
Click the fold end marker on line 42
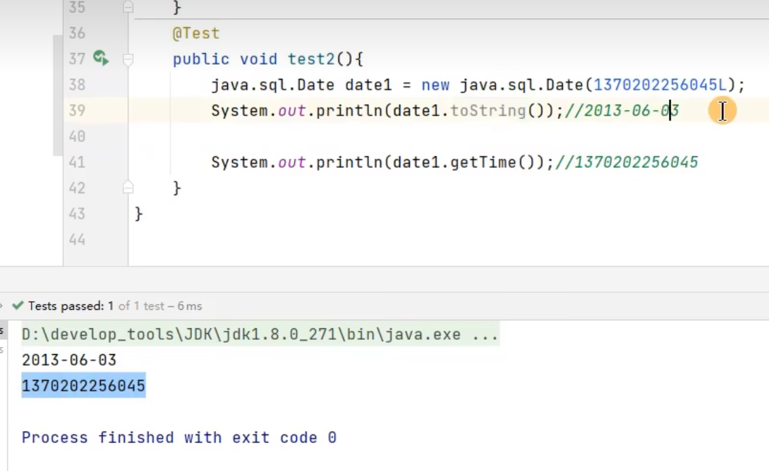pos(128,188)
